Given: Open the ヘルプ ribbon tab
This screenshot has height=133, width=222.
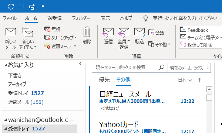Looking at the screenshot, I should coord(126,18).
